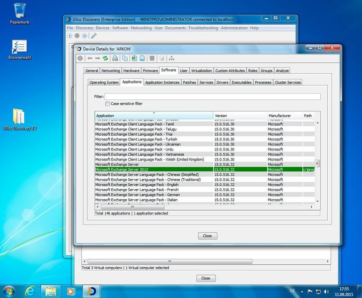Open the wrench configuration icon in JDisc toolbar

pyautogui.click(x=93, y=36)
